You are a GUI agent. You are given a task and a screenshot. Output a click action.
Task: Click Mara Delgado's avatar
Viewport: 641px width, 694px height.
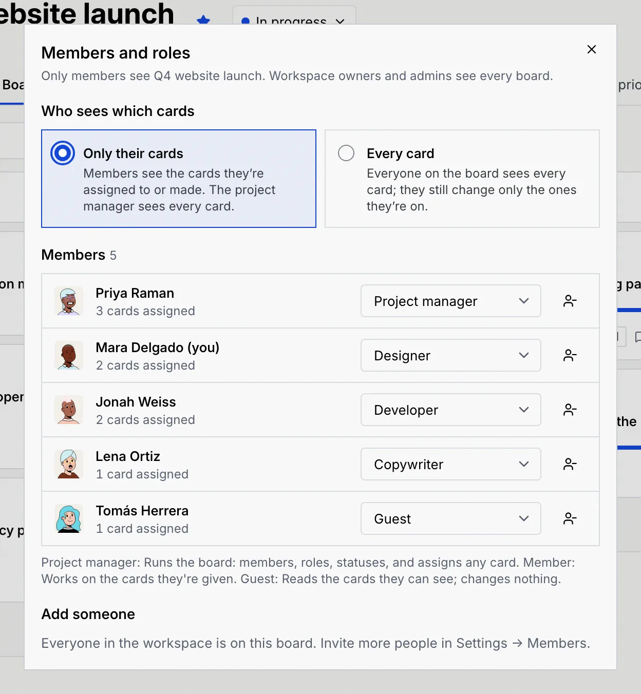69,355
